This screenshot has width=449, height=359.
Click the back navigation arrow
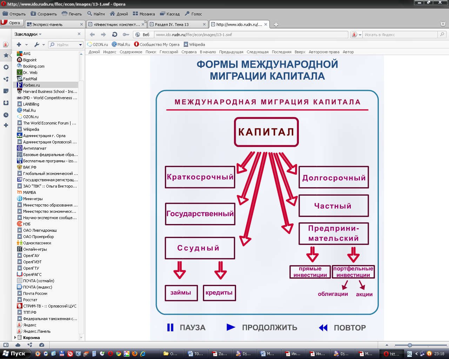click(x=92, y=34)
